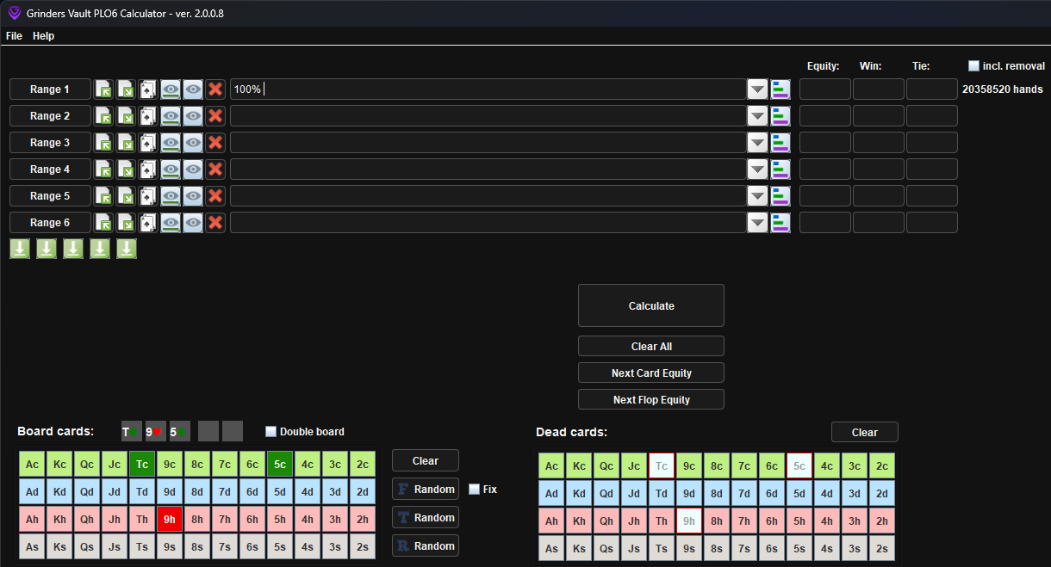Expand the Range 3 dropdown arrow
This screenshot has height=567, width=1051.
click(757, 143)
